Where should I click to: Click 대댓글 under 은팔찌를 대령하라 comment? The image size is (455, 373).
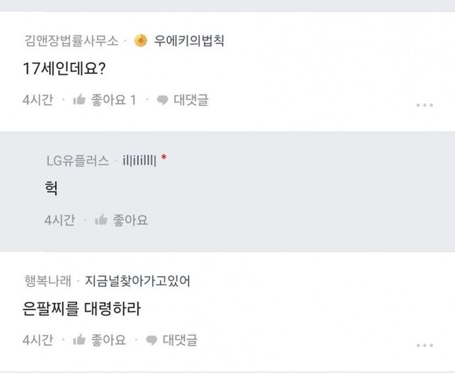point(180,340)
